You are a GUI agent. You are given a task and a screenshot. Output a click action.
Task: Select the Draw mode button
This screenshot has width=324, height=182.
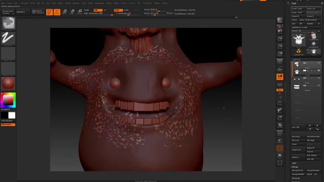[57, 12]
